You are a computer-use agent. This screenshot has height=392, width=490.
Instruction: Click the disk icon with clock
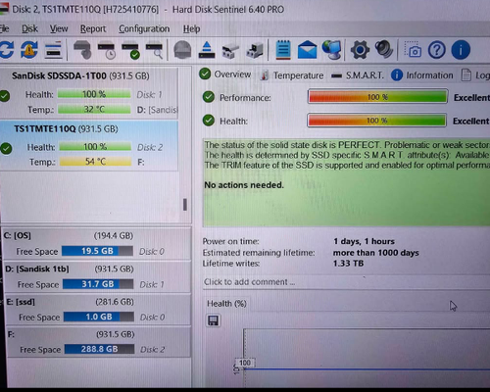[x=107, y=51]
